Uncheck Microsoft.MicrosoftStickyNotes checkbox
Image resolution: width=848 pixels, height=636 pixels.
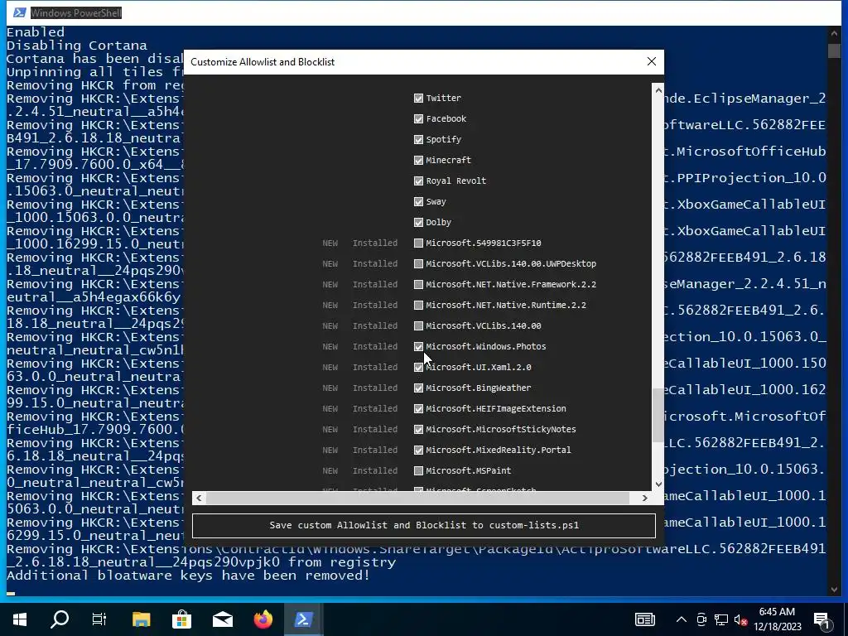point(418,430)
